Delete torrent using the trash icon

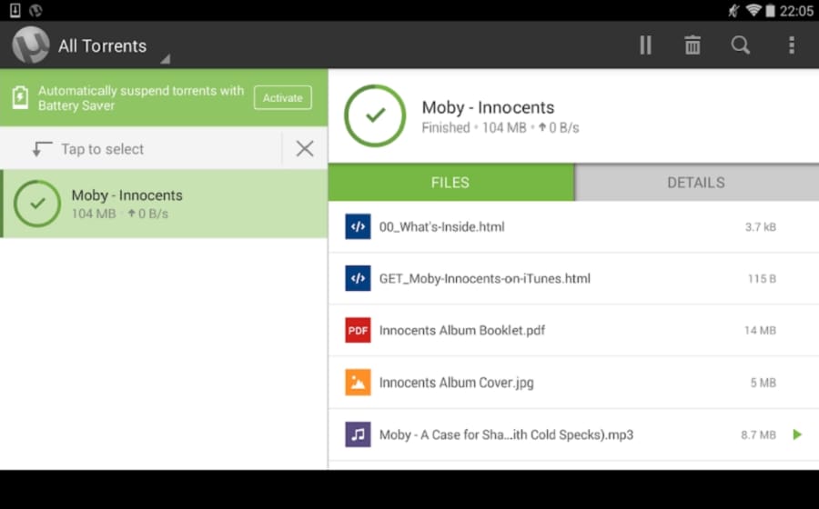point(693,45)
